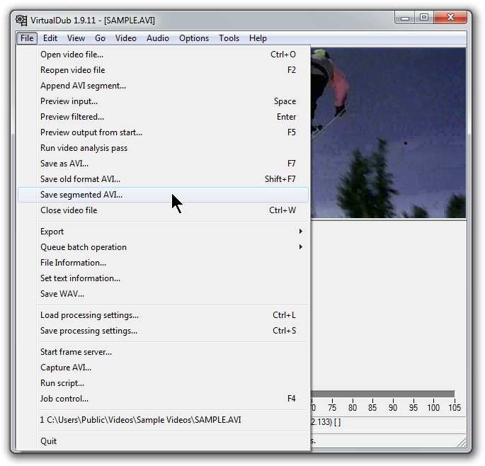
Task: Choose Preview output from start...
Action: (163, 132)
